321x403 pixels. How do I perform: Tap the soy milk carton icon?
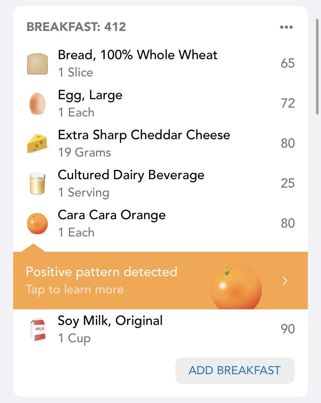[x=38, y=329]
